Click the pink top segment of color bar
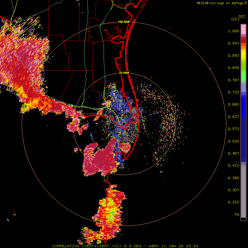 pyautogui.click(x=243, y=29)
